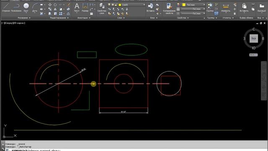Open the 2D-каркас visual style menu
This screenshot has height=151, width=268.
[18, 23]
